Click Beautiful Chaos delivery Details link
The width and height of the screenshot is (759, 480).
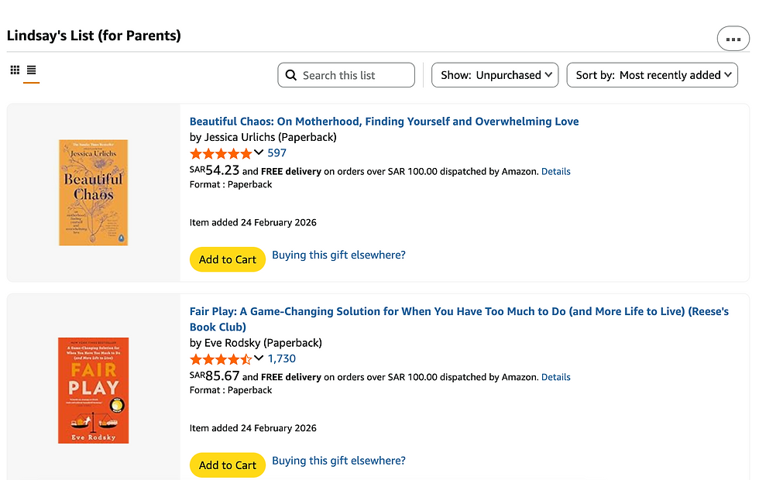(555, 171)
